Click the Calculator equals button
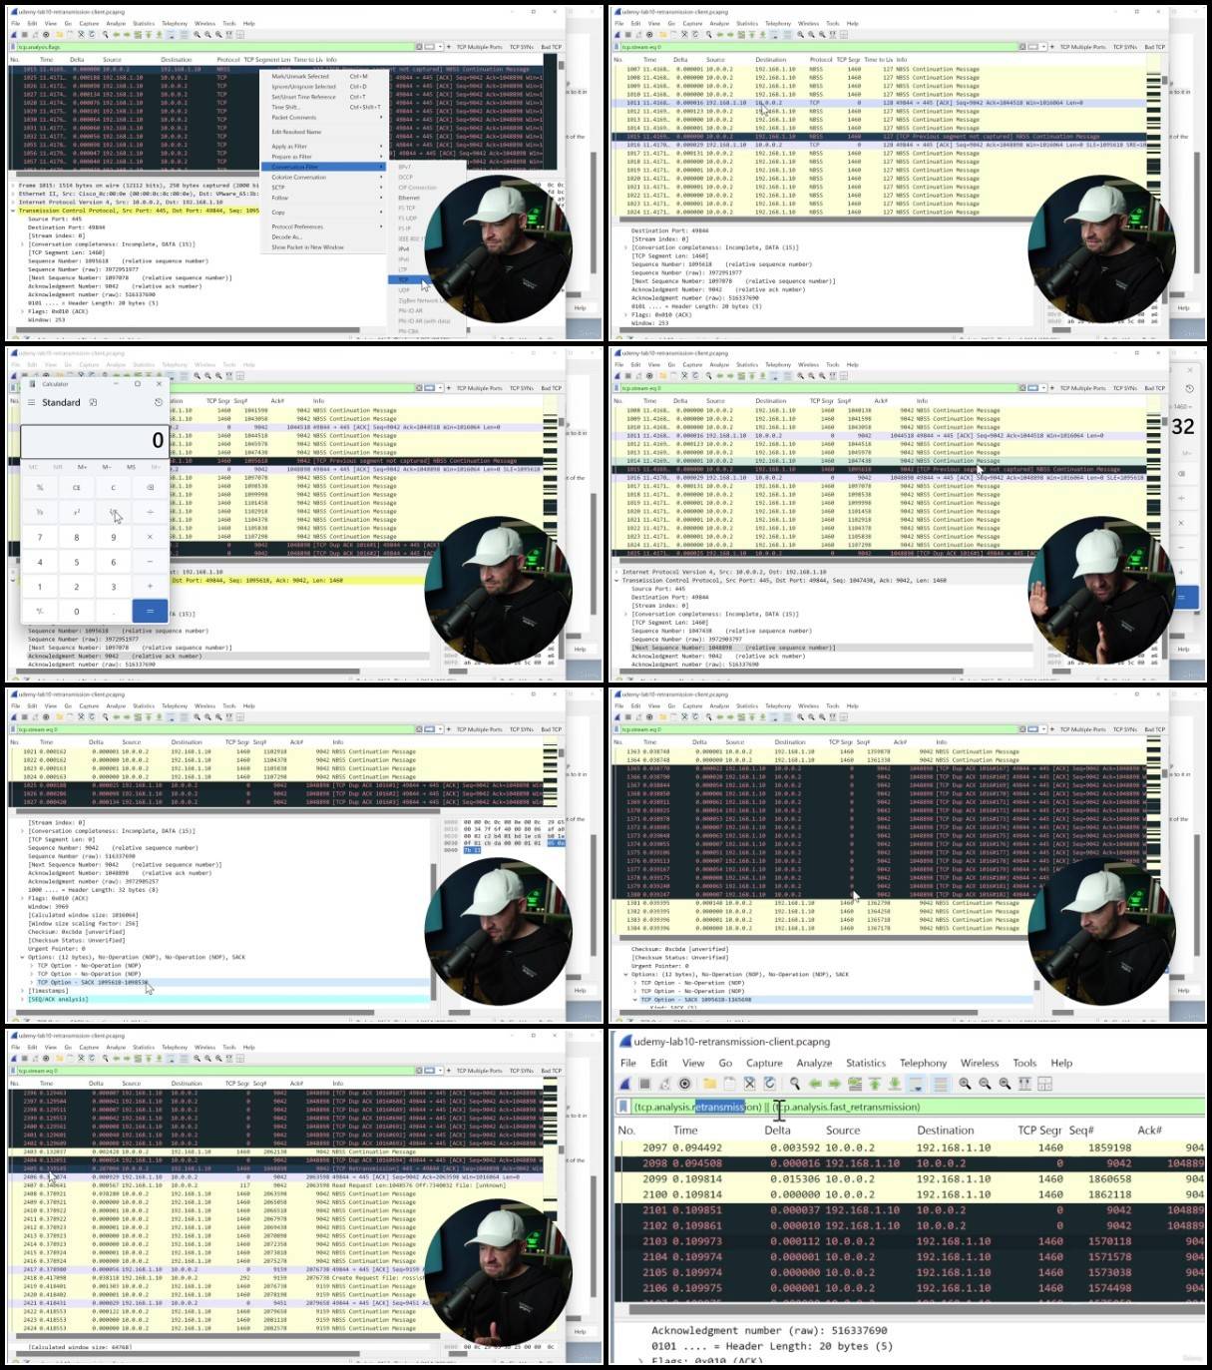Image resolution: width=1212 pixels, height=1370 pixels. pyautogui.click(x=150, y=611)
